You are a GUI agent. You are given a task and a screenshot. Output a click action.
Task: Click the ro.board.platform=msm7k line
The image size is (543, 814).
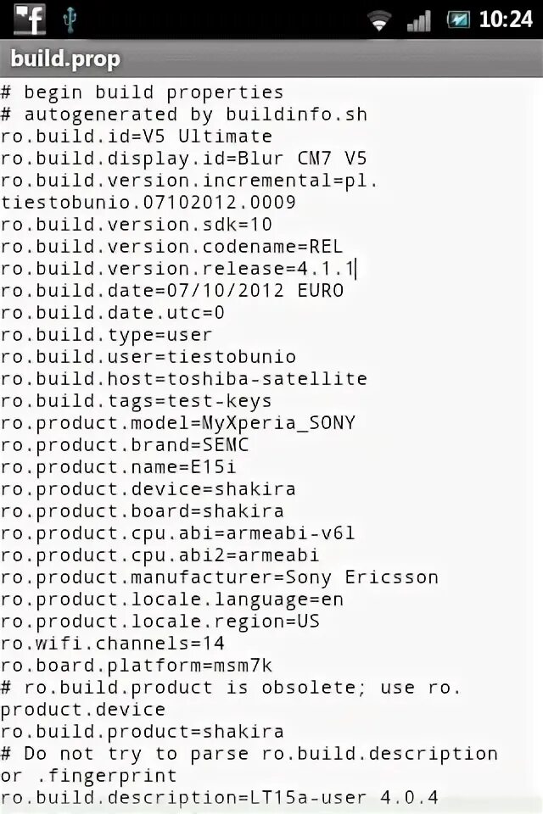pyautogui.click(x=137, y=666)
